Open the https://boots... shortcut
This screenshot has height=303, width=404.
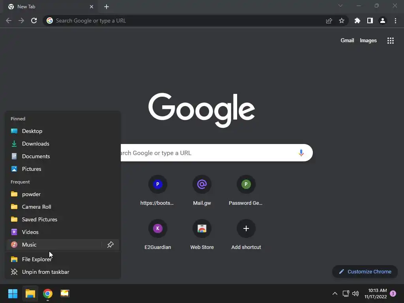pyautogui.click(x=157, y=191)
